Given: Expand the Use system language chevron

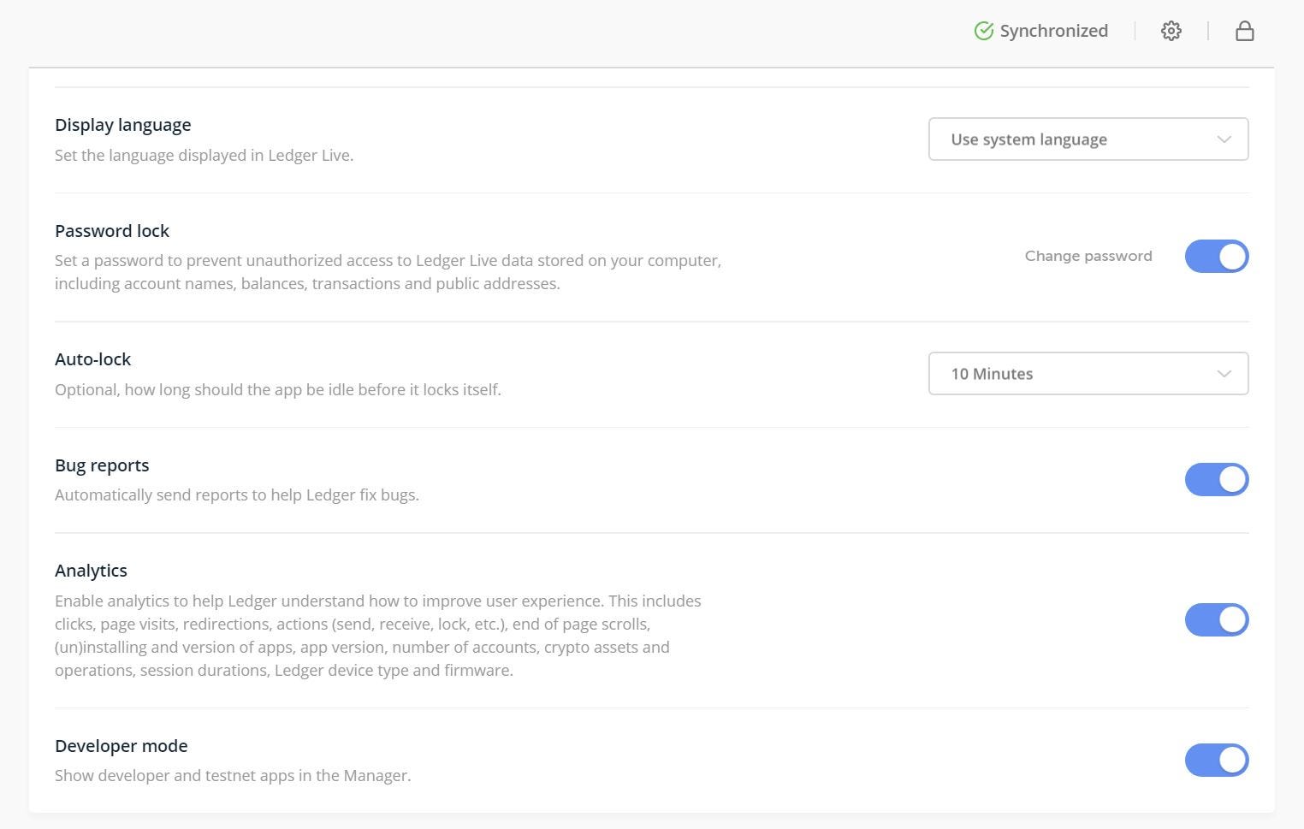Looking at the screenshot, I should (x=1224, y=139).
